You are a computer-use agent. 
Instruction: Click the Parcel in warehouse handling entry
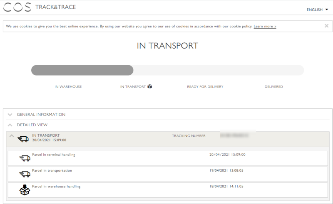56,186
